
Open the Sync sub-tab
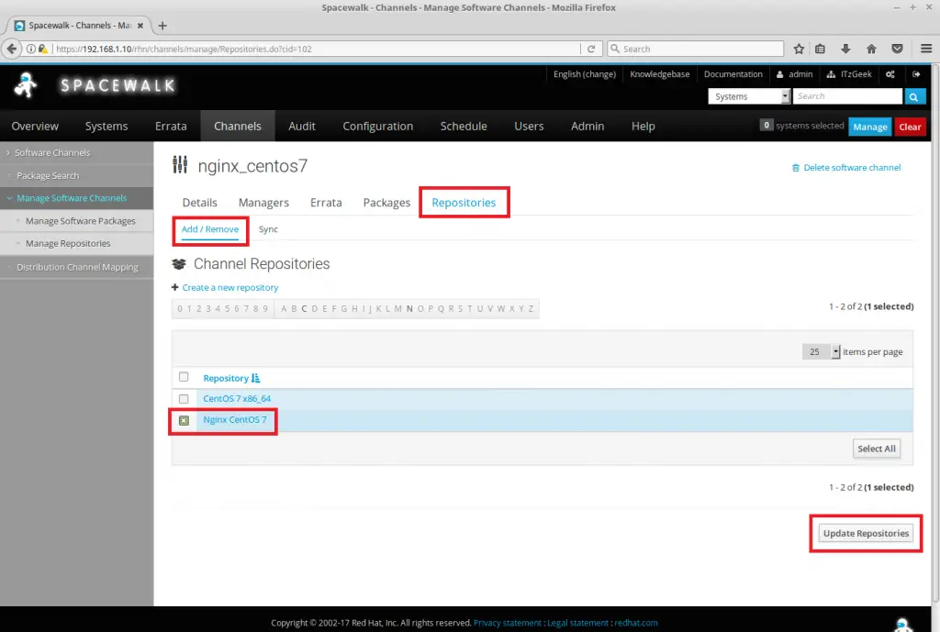tap(268, 229)
